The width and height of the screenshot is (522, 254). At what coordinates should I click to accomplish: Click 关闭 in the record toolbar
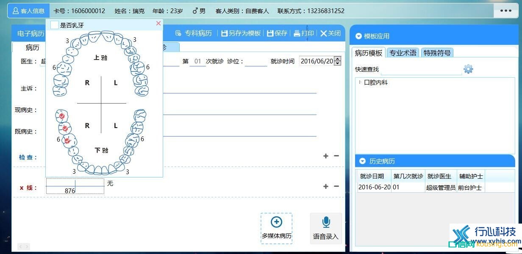(330, 33)
